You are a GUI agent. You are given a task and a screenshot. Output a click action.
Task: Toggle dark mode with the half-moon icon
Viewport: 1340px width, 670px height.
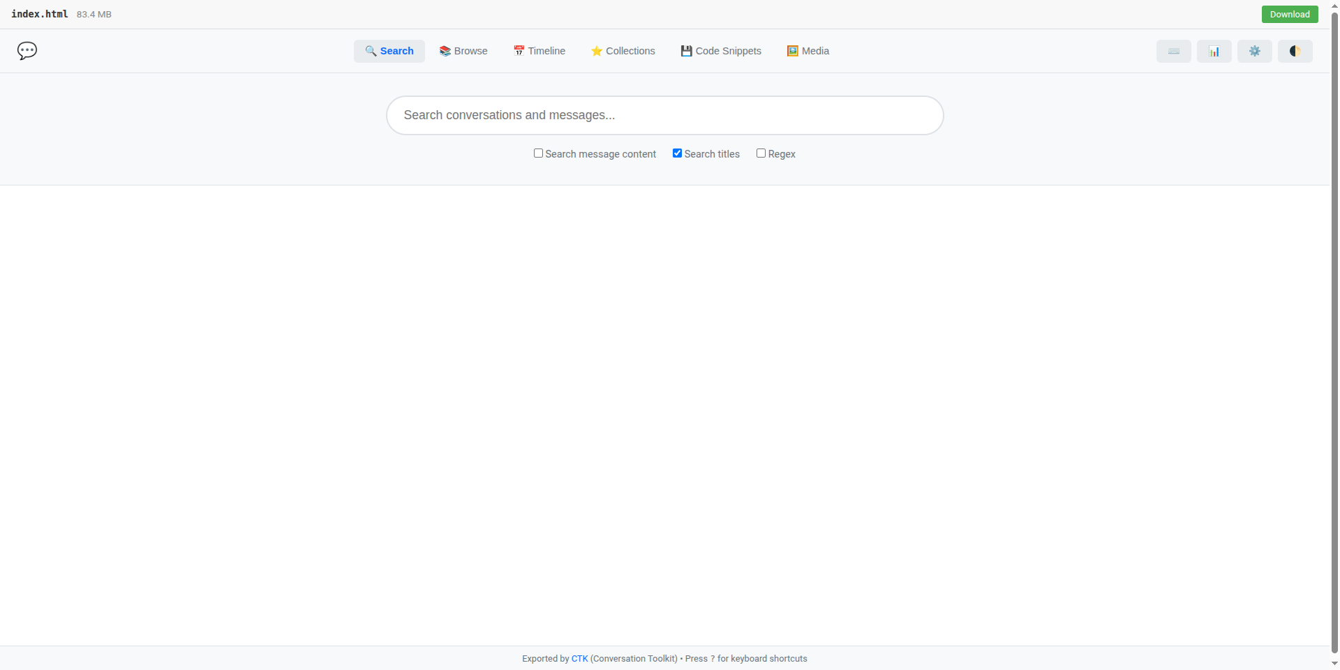coord(1295,51)
